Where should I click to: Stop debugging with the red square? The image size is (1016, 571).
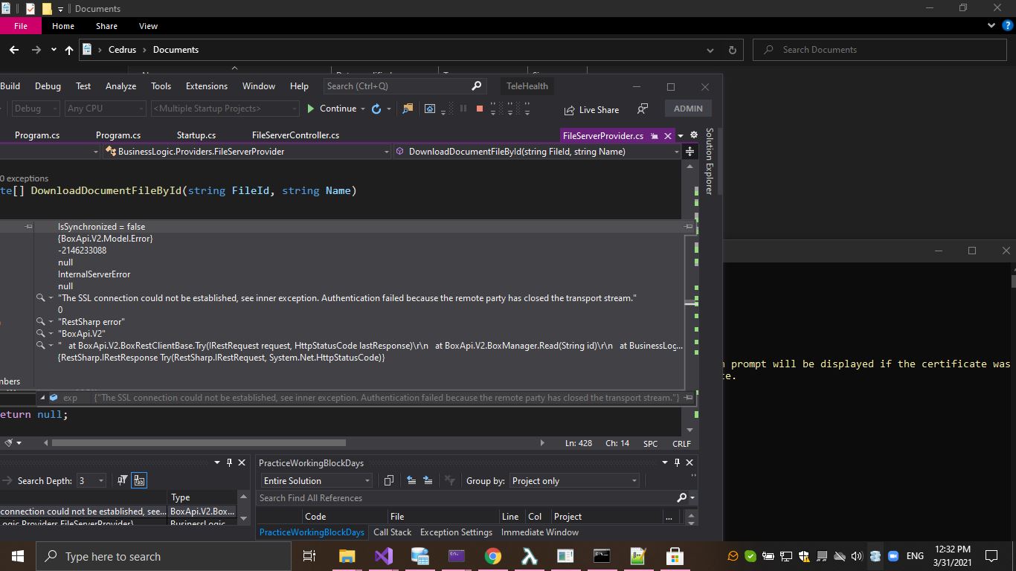[x=479, y=109]
